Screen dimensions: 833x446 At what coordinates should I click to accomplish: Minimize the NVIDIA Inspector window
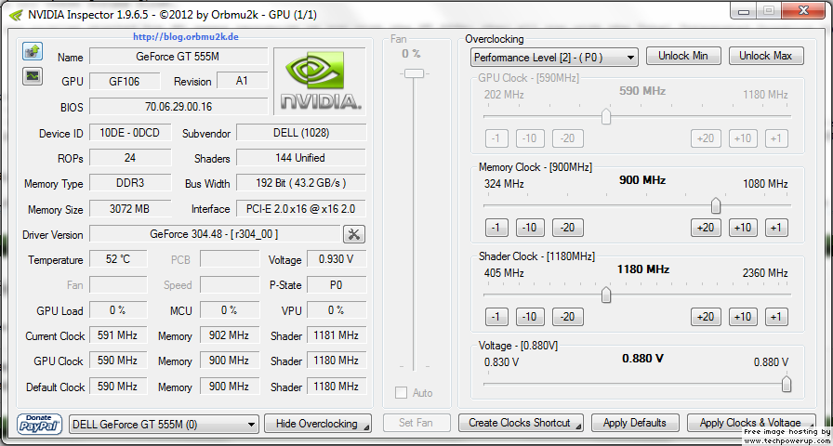click(745, 10)
